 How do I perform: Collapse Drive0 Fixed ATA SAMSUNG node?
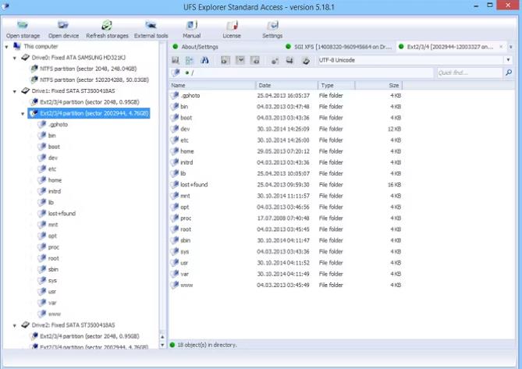coord(15,58)
